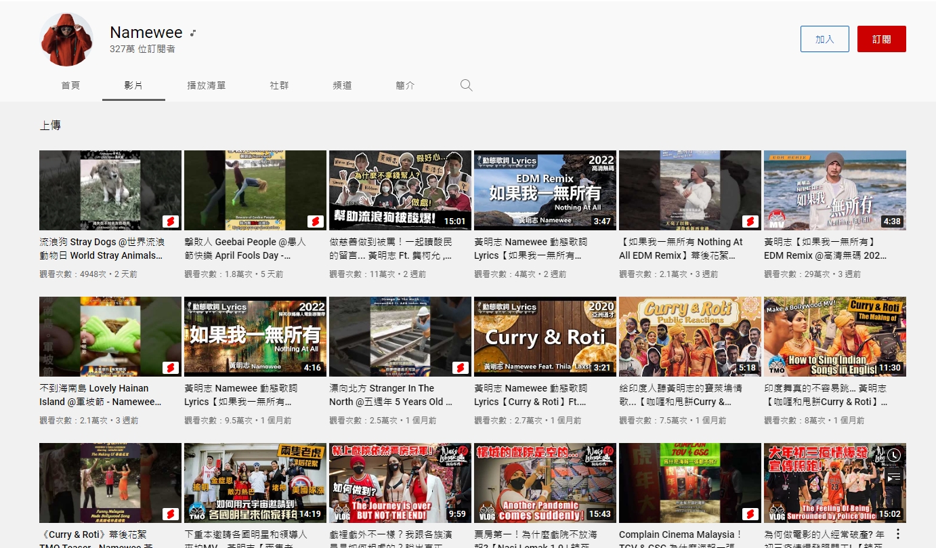Open the 如果我一無所有 lyrics thumbnail lasting 3:47
The image size is (936, 548).
[x=545, y=190]
